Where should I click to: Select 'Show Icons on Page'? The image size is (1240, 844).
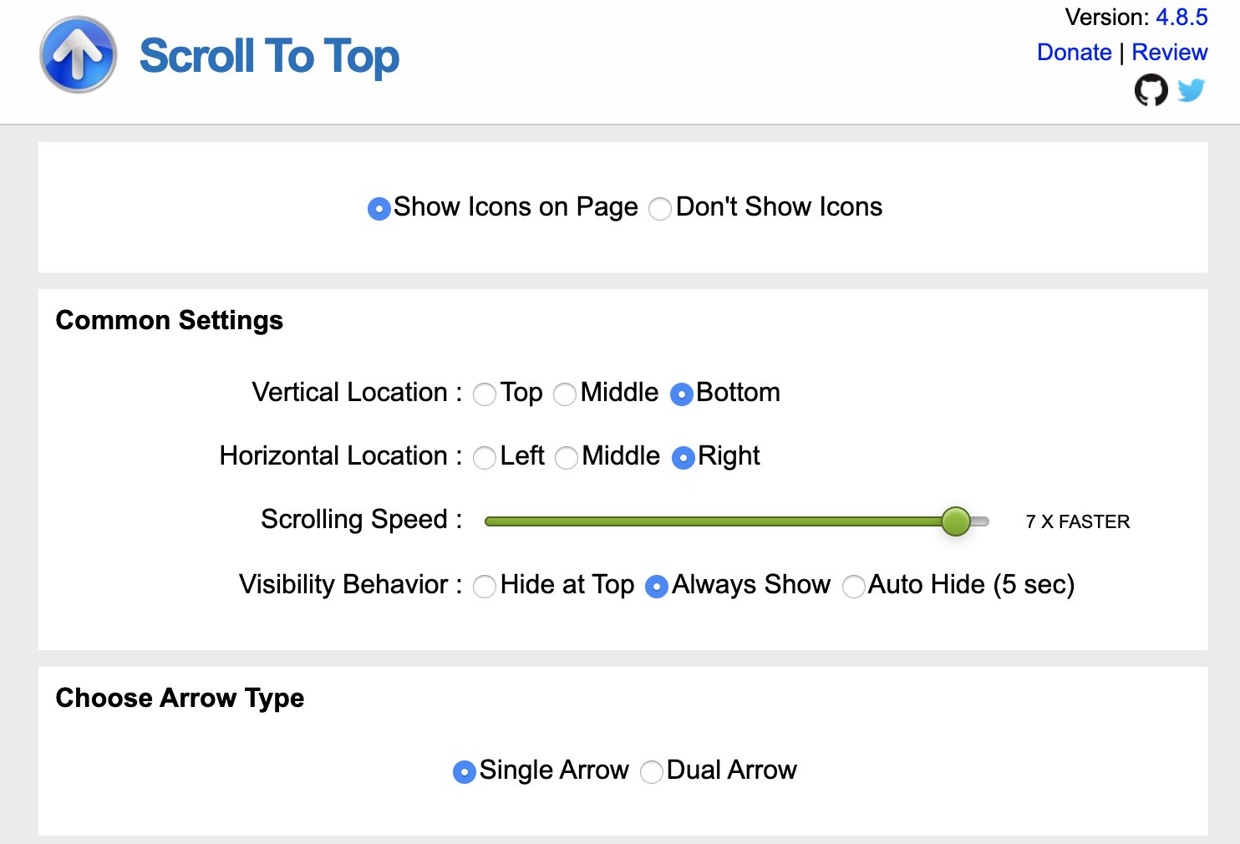[379, 208]
